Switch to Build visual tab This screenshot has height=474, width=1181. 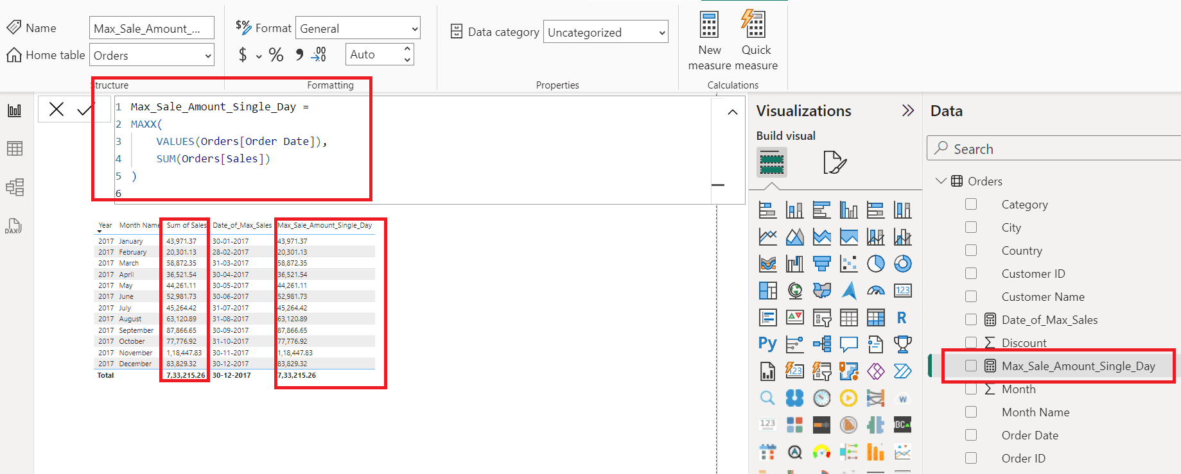771,162
